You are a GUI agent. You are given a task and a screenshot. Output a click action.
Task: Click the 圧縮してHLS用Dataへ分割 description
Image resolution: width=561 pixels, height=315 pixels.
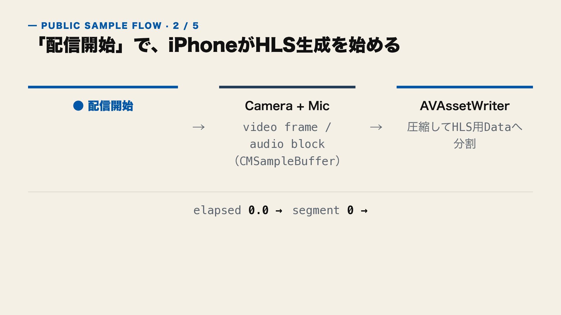(465, 135)
